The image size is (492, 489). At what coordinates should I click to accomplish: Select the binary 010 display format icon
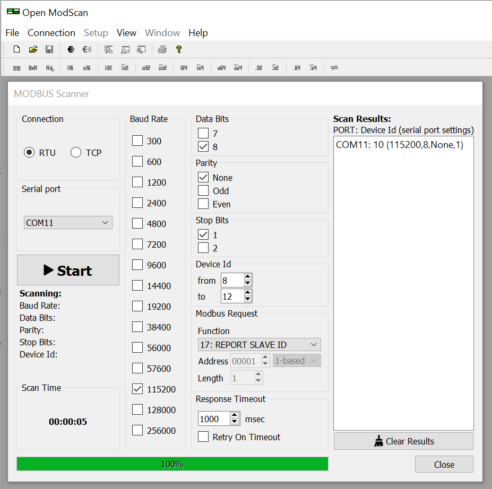tap(16, 68)
